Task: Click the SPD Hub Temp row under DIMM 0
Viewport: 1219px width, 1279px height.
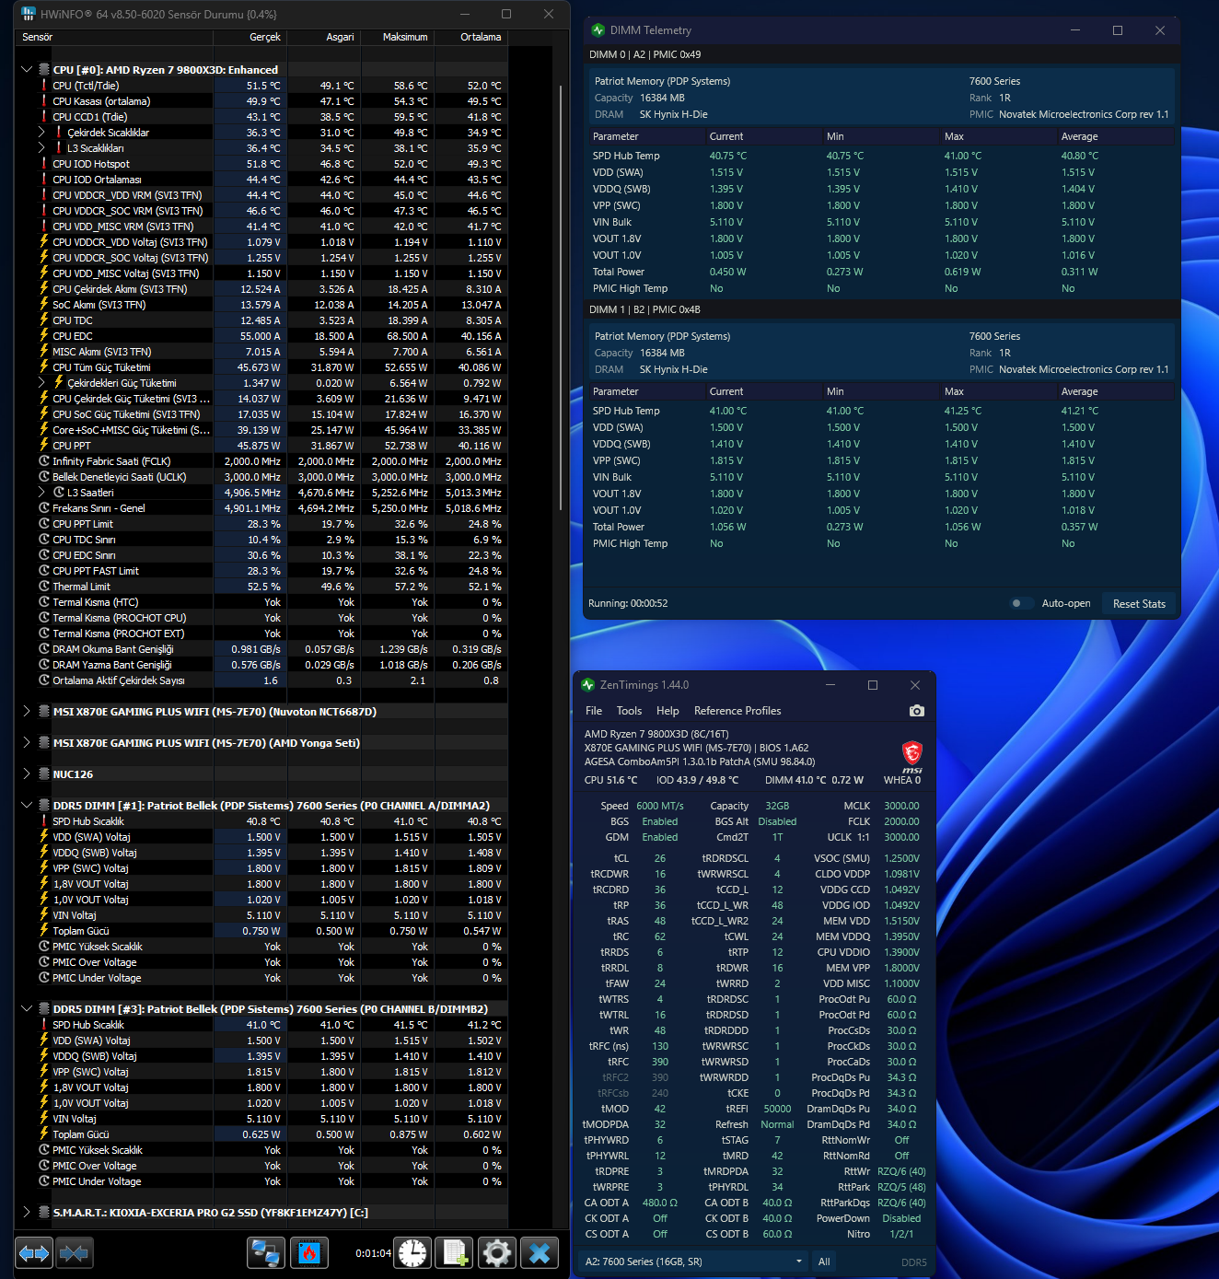Action: tap(881, 156)
